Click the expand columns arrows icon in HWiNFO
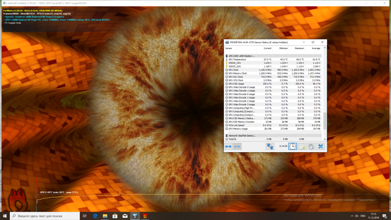This screenshot has height=220, width=391. point(228,146)
